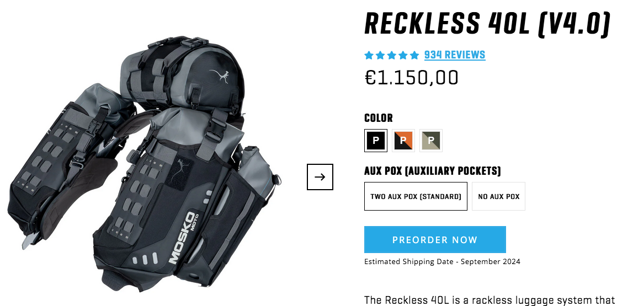
Task: Select the No Aux Pox option
Action: pos(498,196)
